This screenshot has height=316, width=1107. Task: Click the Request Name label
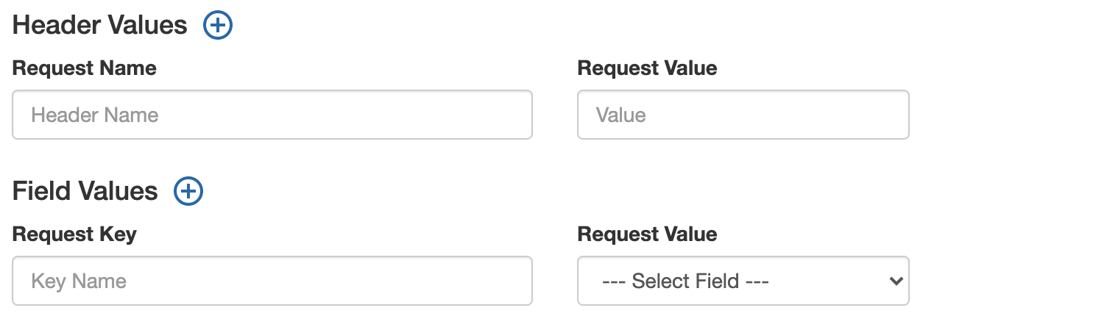tap(85, 68)
